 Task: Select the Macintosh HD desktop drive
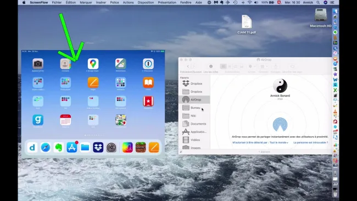pyautogui.click(x=321, y=18)
